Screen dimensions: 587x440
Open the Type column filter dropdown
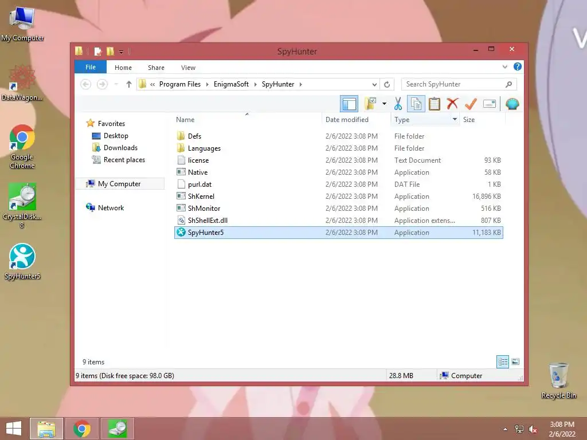coord(455,119)
